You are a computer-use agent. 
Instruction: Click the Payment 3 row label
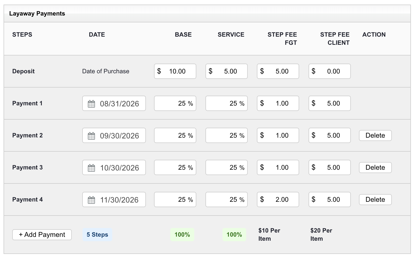point(27,167)
